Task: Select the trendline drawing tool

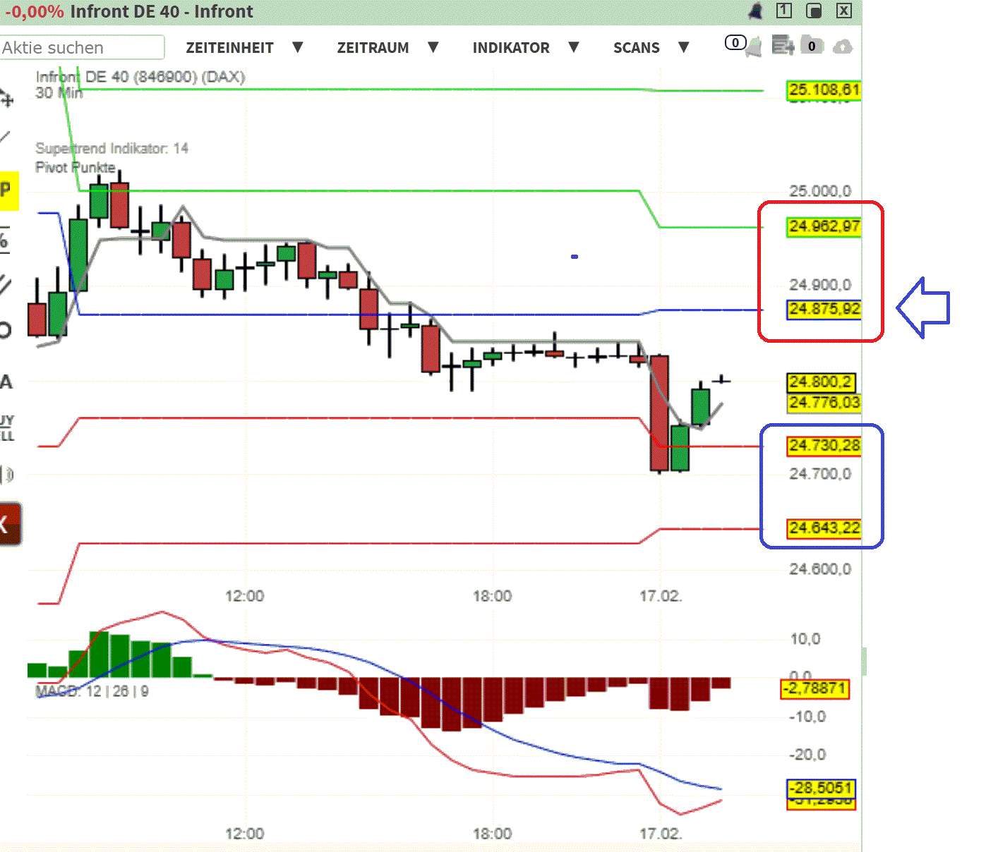Action: pyautogui.click(x=7, y=138)
